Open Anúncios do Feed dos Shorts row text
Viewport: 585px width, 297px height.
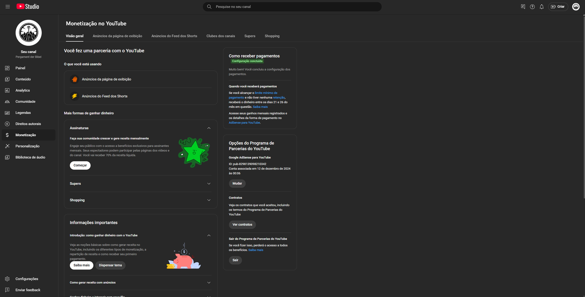point(105,96)
